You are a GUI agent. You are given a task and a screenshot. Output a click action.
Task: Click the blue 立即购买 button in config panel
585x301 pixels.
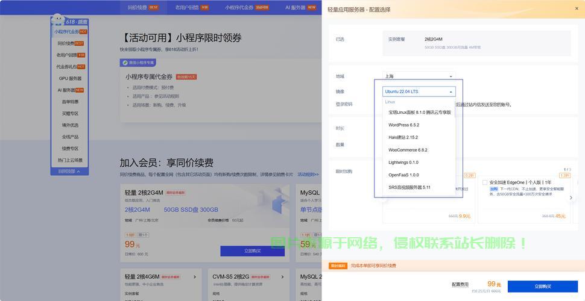point(542,287)
